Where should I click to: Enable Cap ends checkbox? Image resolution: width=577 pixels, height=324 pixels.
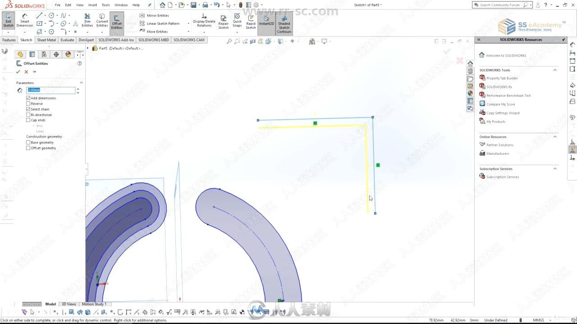tap(28, 120)
